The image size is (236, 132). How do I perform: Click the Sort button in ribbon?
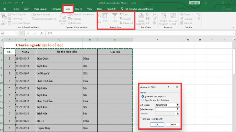105,18
